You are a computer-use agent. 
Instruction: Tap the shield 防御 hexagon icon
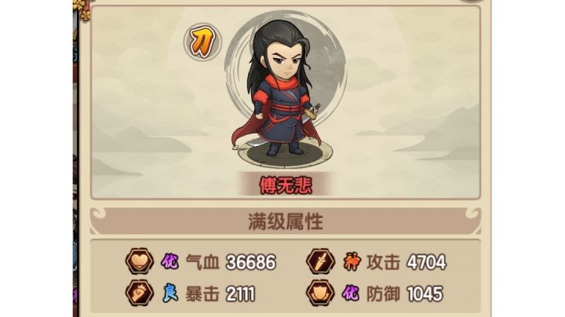320,293
